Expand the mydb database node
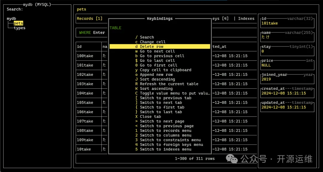The height and width of the screenshot is (172, 323). coord(11,19)
